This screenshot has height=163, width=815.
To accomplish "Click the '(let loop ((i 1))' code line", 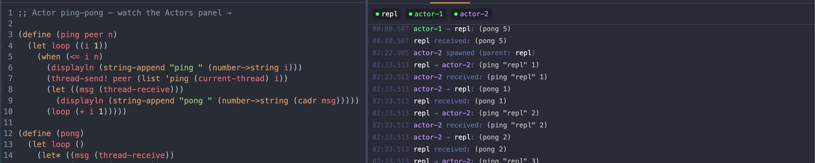I will pos(68,46).
